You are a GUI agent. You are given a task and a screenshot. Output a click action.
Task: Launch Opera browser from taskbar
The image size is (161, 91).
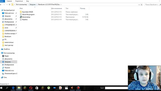click(31, 88)
